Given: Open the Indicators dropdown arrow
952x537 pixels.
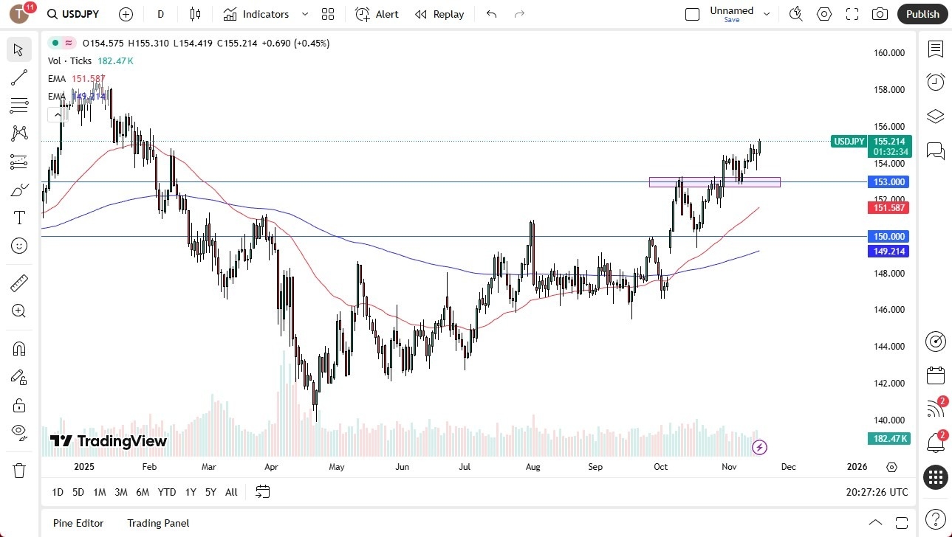Looking at the screenshot, I should [304, 14].
